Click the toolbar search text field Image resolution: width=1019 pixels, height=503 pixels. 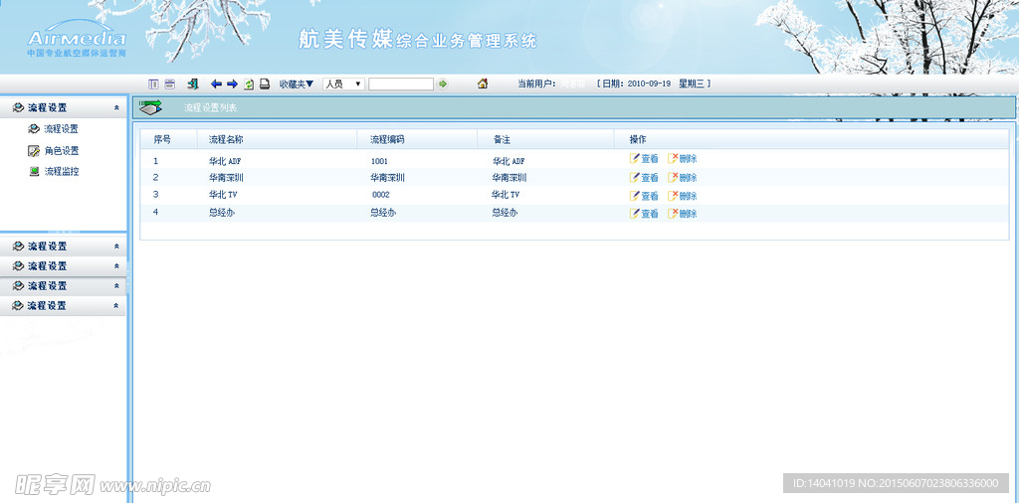400,84
